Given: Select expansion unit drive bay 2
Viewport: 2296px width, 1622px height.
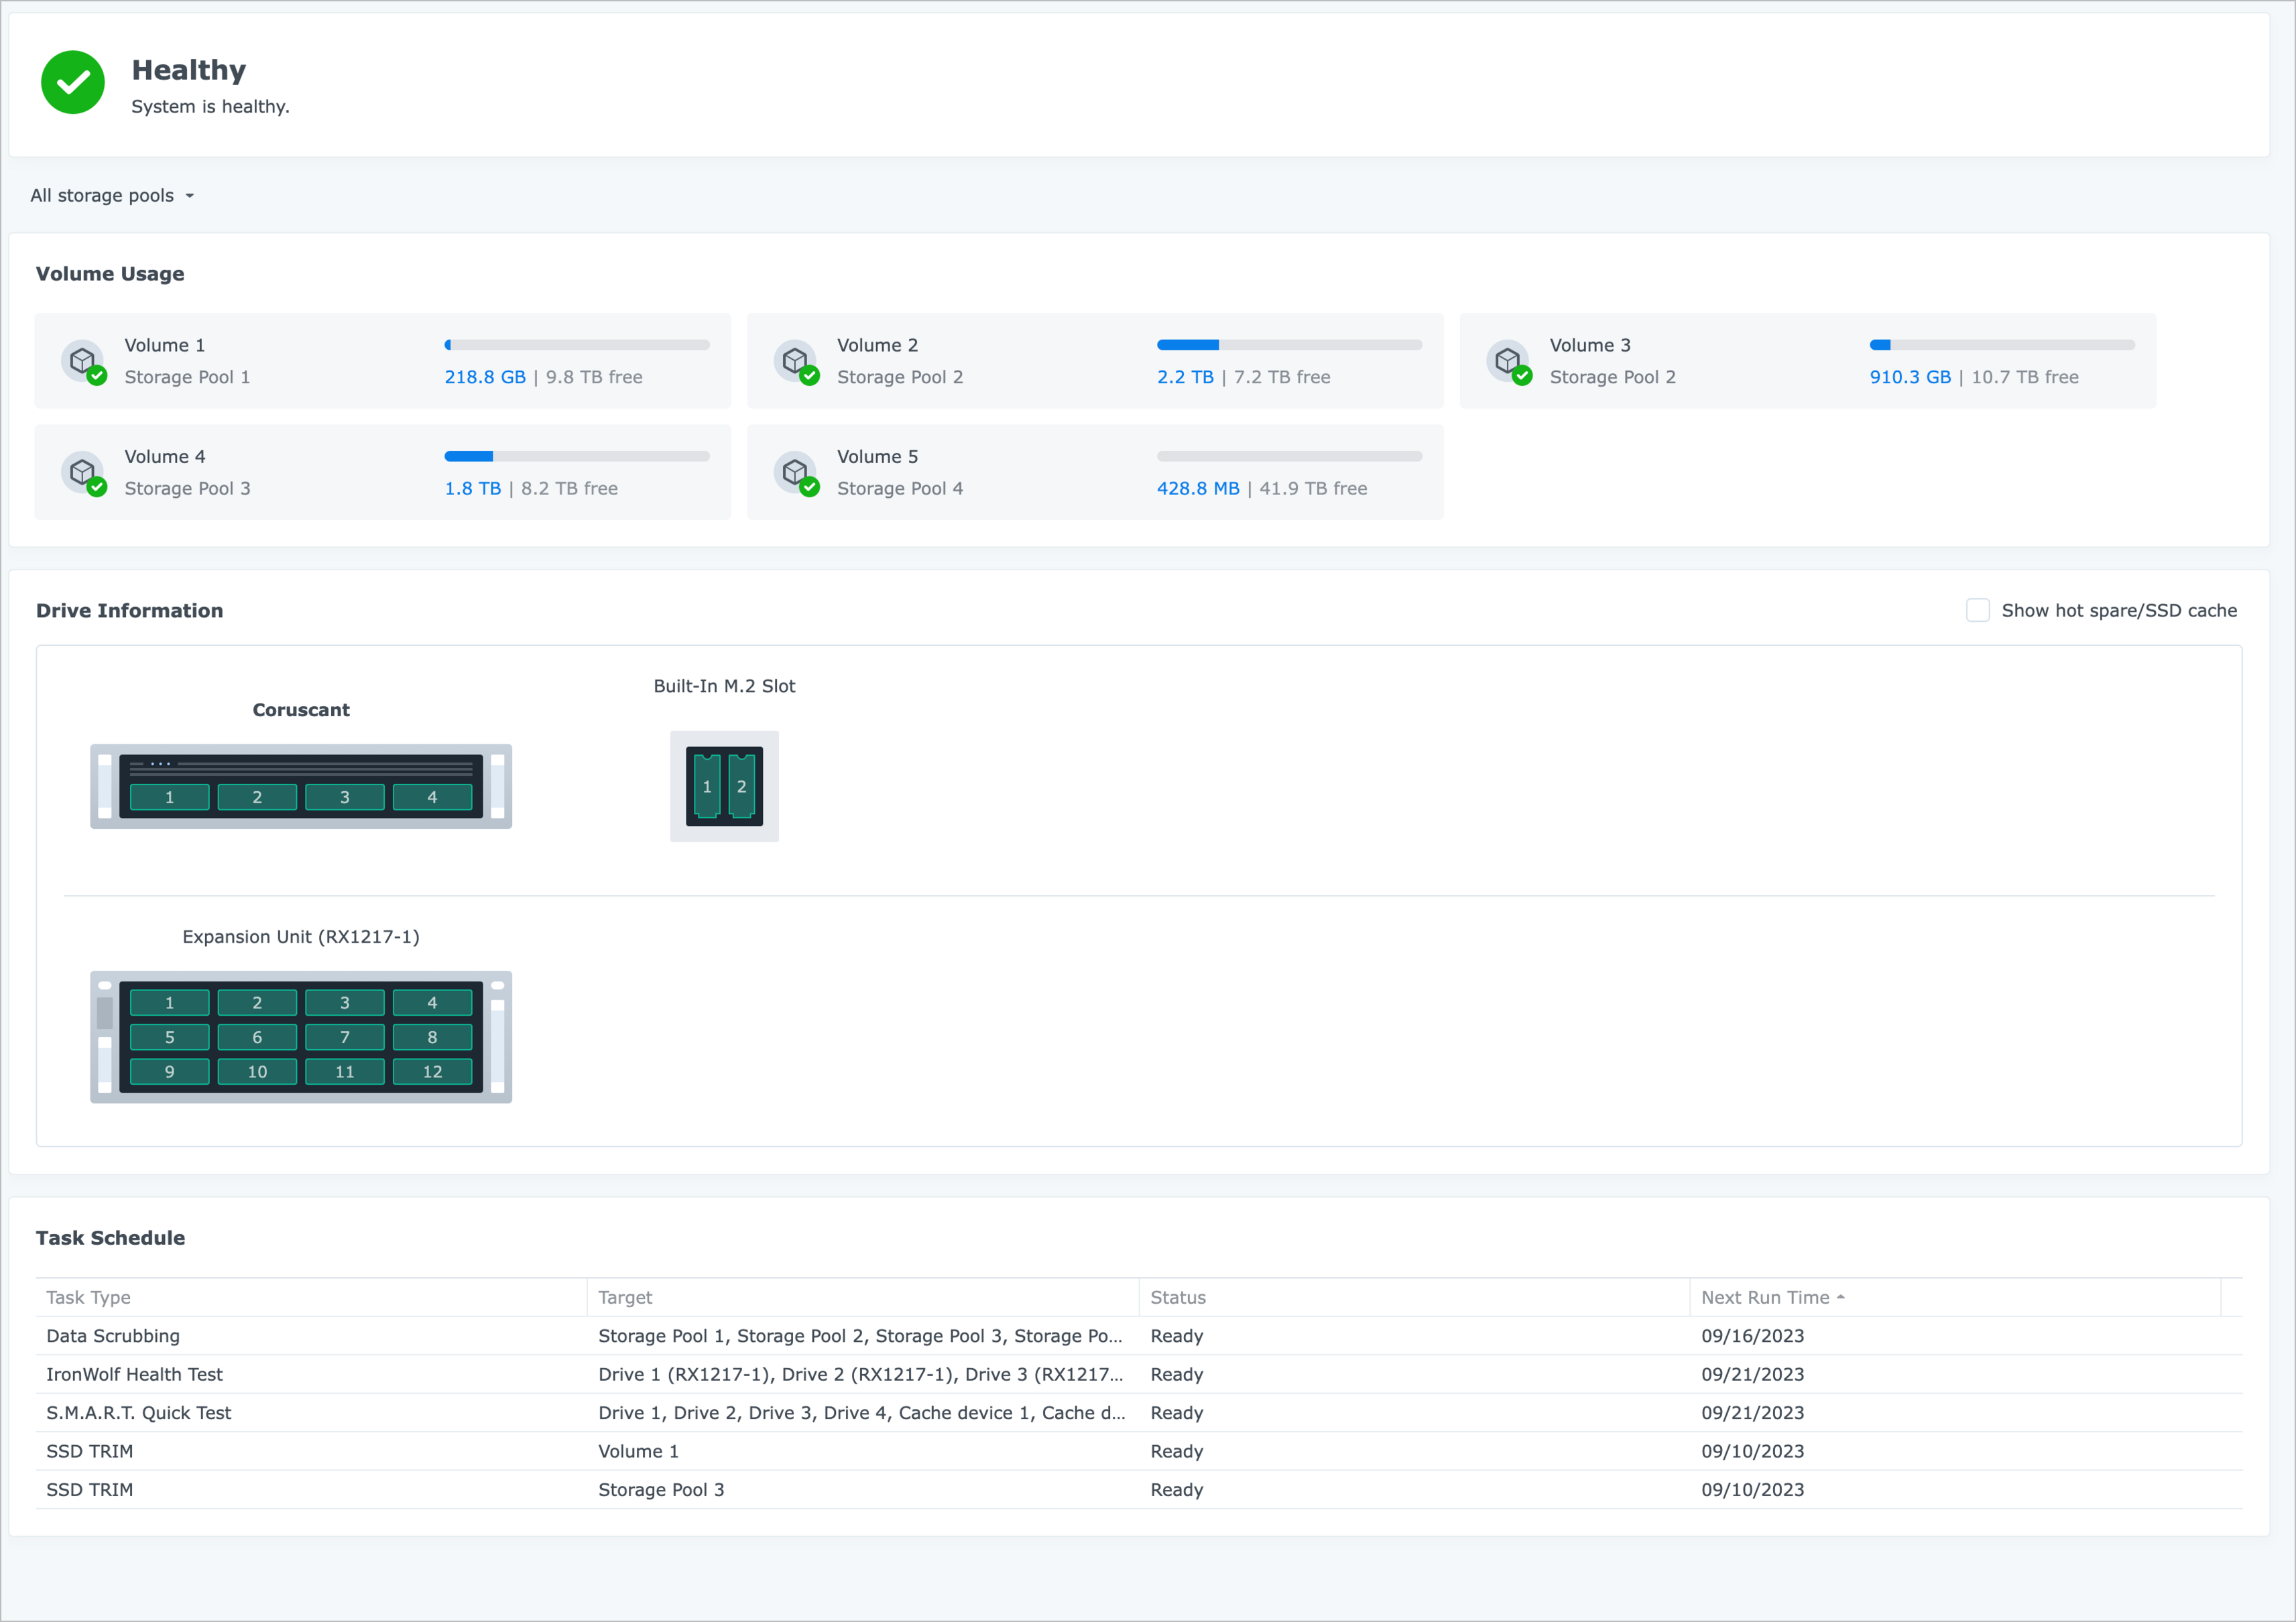Looking at the screenshot, I should tap(257, 1002).
